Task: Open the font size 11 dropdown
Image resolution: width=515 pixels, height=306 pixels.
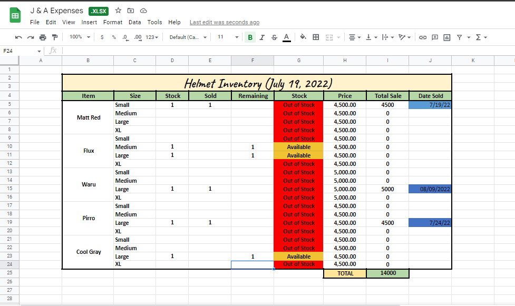Action: coord(228,37)
